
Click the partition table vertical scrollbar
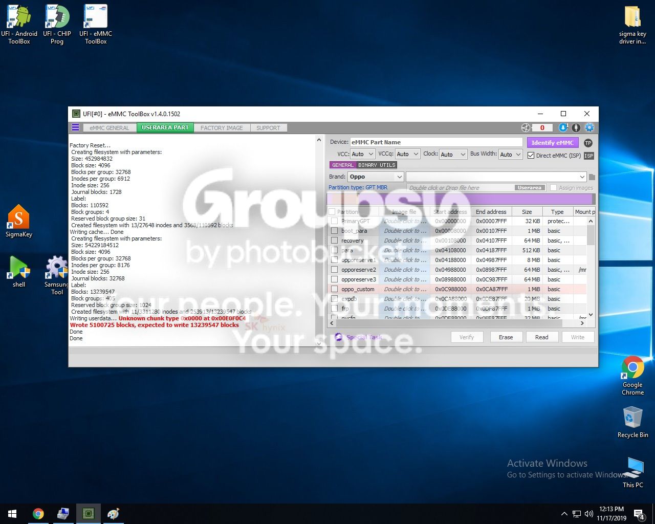point(591,268)
